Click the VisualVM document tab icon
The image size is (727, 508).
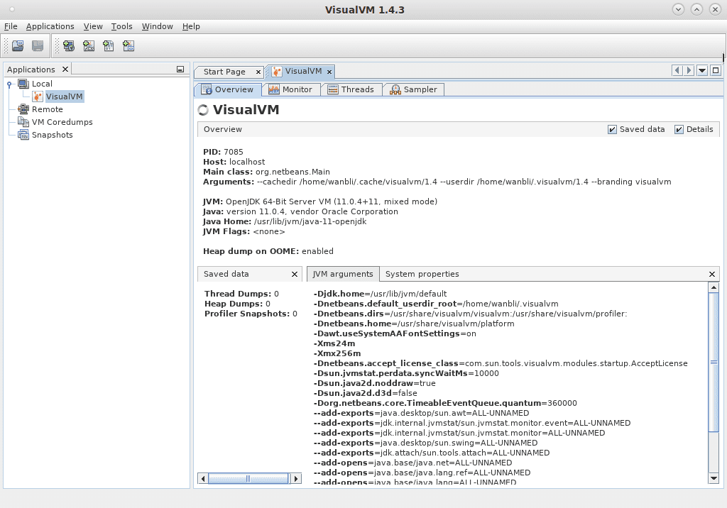click(x=278, y=72)
